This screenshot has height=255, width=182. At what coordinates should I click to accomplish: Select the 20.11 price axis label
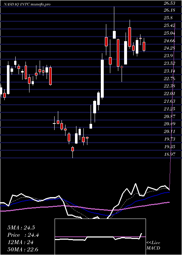point(169,131)
